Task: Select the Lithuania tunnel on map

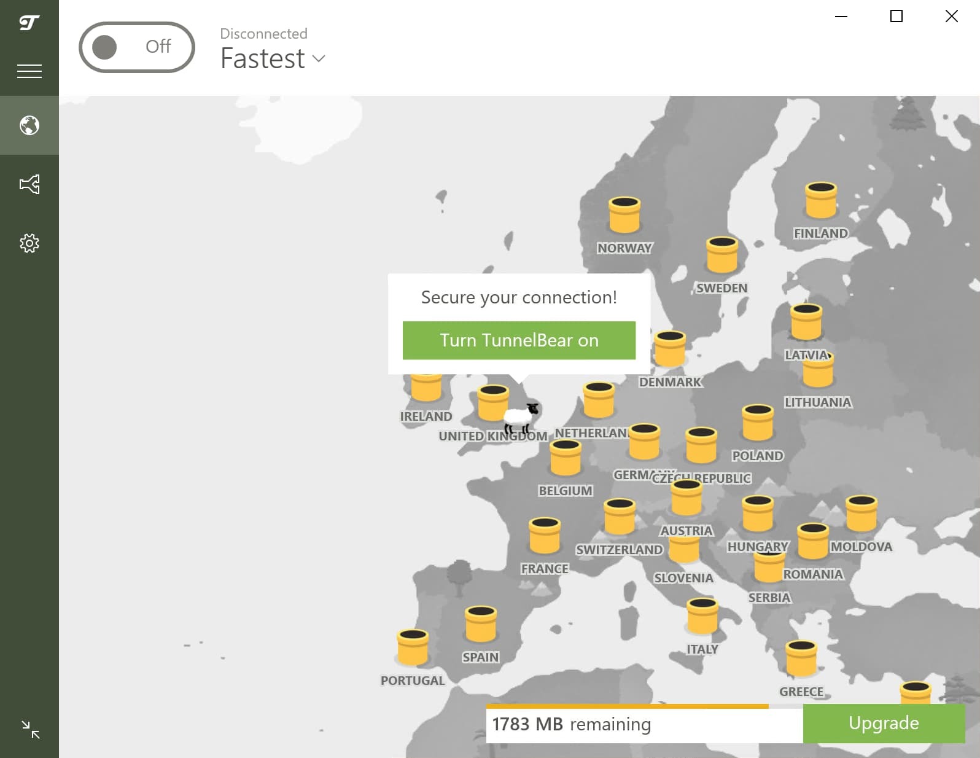Action: (x=819, y=372)
